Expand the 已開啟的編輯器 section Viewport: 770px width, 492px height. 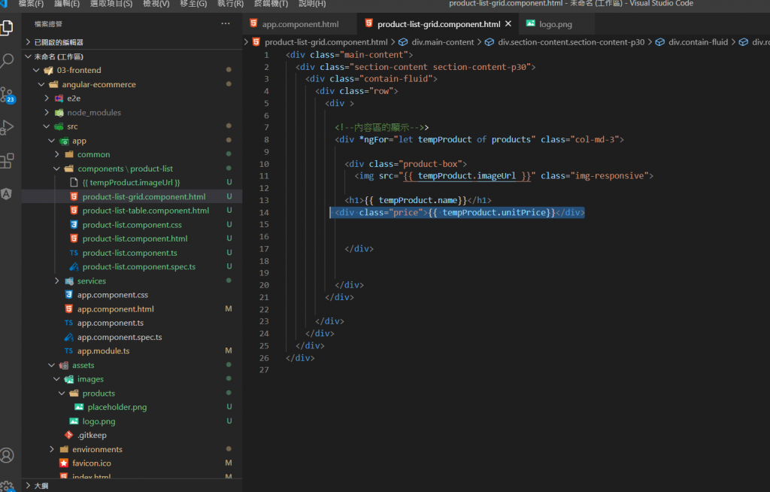coord(59,42)
